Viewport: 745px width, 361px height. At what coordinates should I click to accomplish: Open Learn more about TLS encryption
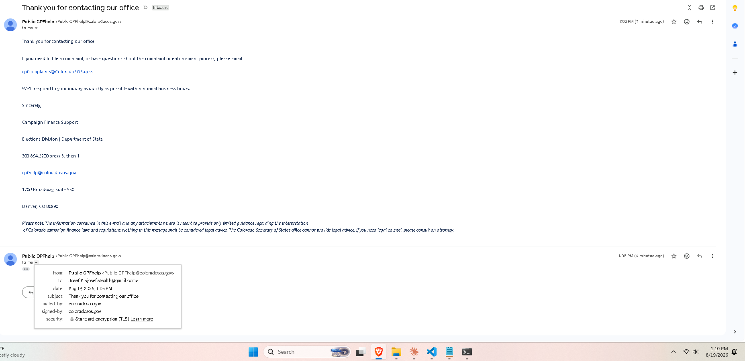(x=142, y=319)
